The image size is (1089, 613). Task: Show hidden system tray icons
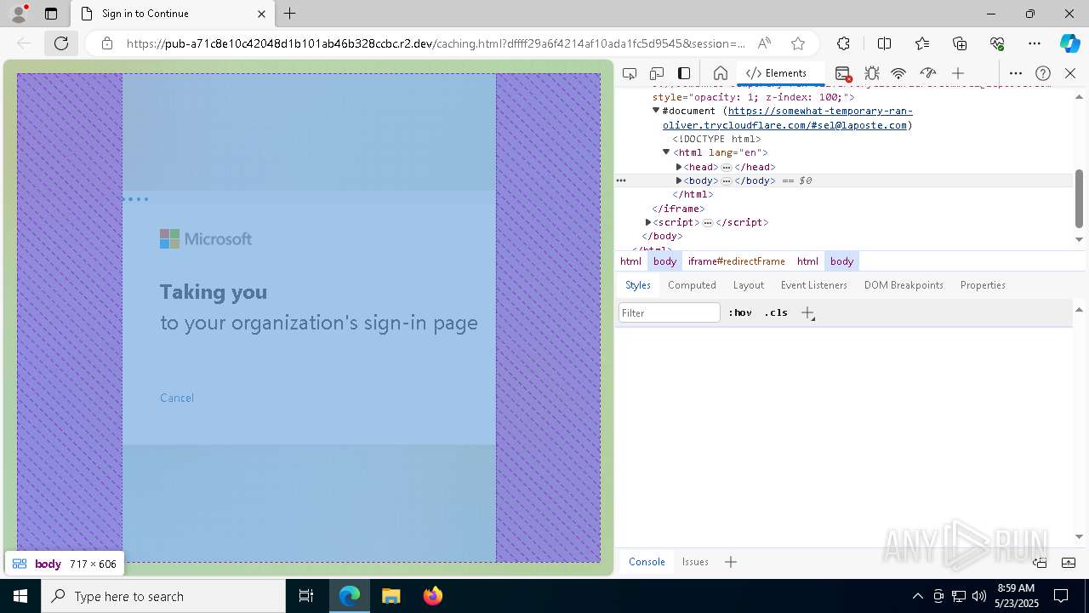tap(917, 596)
